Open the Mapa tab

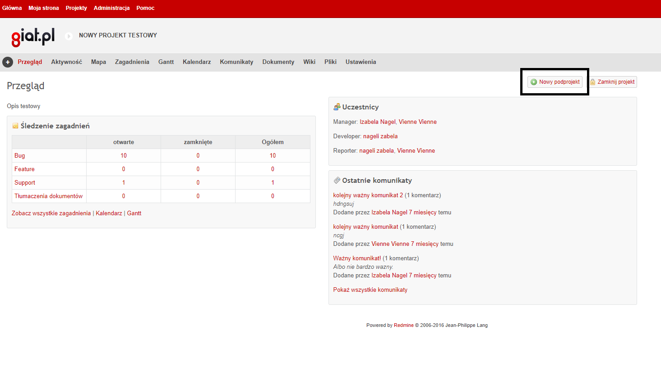pos(98,62)
